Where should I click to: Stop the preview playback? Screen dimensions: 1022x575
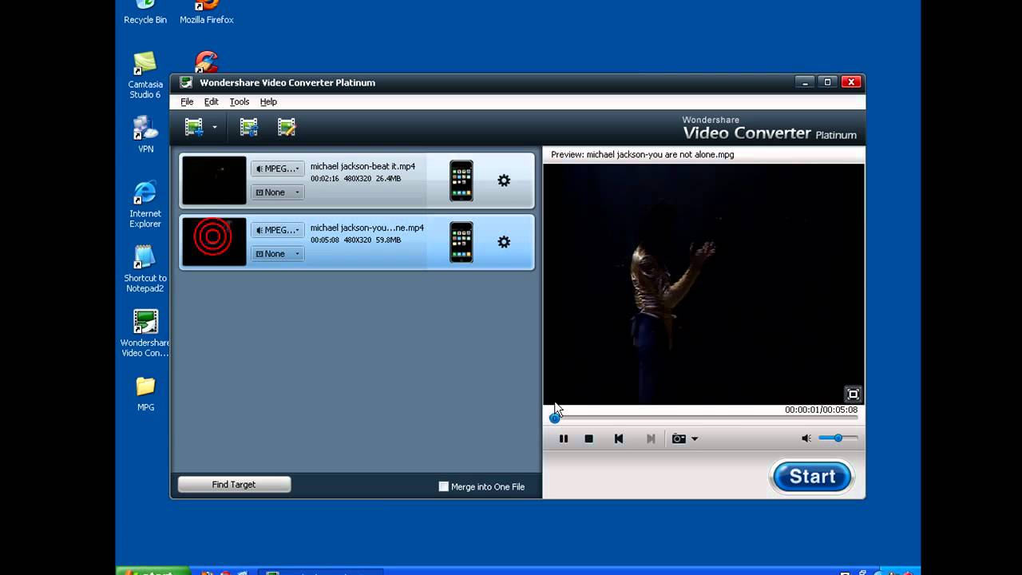(x=589, y=438)
